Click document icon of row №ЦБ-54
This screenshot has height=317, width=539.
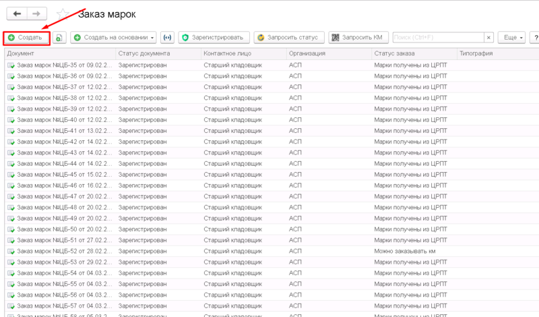point(11,273)
